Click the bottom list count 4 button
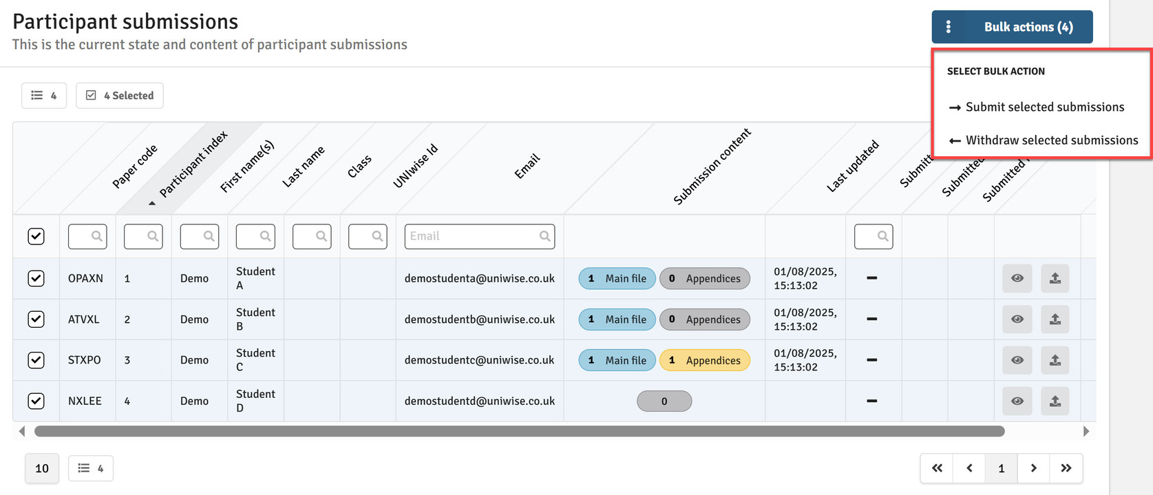Screen dimensions: 1153x495 [x=91, y=468]
